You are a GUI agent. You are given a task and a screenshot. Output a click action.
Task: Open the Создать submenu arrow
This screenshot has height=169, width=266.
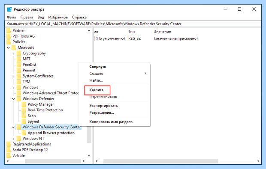[145, 74]
